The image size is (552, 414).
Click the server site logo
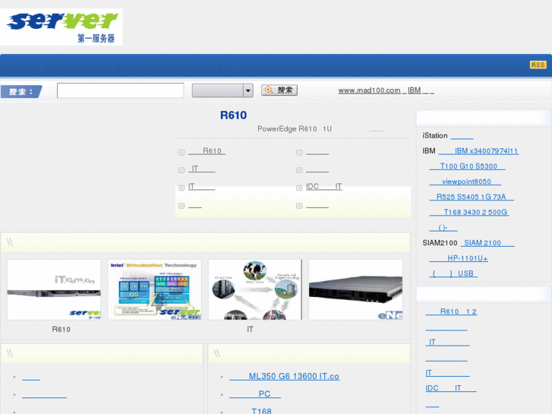point(62,27)
